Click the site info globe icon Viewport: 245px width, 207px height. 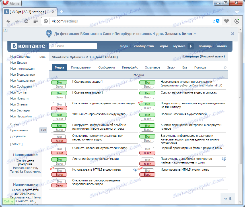(46, 21)
